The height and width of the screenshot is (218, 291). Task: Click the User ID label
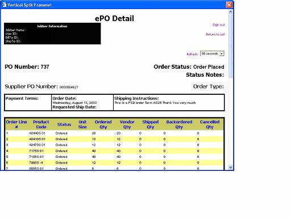(11, 34)
